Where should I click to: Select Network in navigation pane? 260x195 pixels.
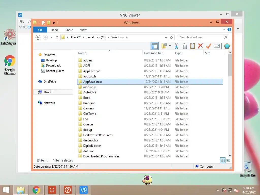(49, 103)
